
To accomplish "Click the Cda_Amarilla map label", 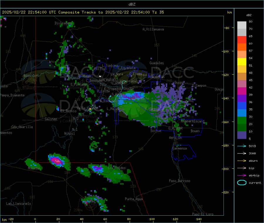I will pos(22,127).
